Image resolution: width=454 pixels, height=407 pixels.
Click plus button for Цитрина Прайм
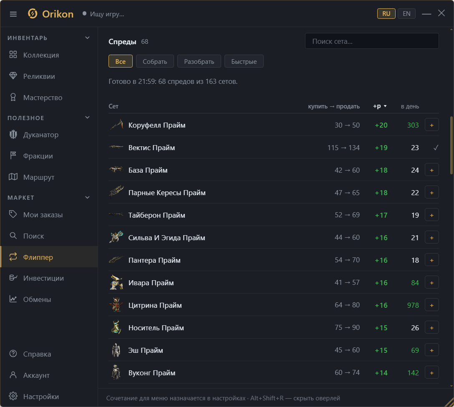[x=432, y=305]
